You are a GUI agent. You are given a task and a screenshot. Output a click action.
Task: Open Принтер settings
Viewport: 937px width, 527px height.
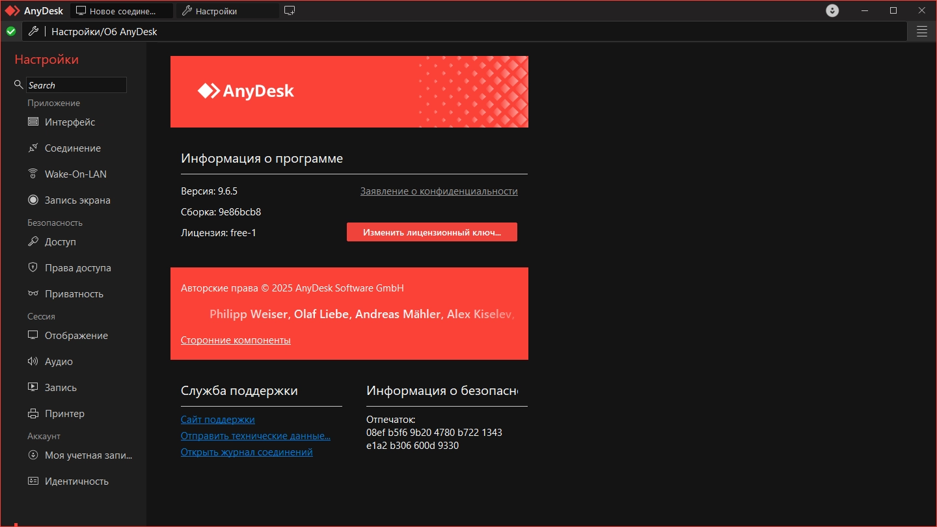64,414
